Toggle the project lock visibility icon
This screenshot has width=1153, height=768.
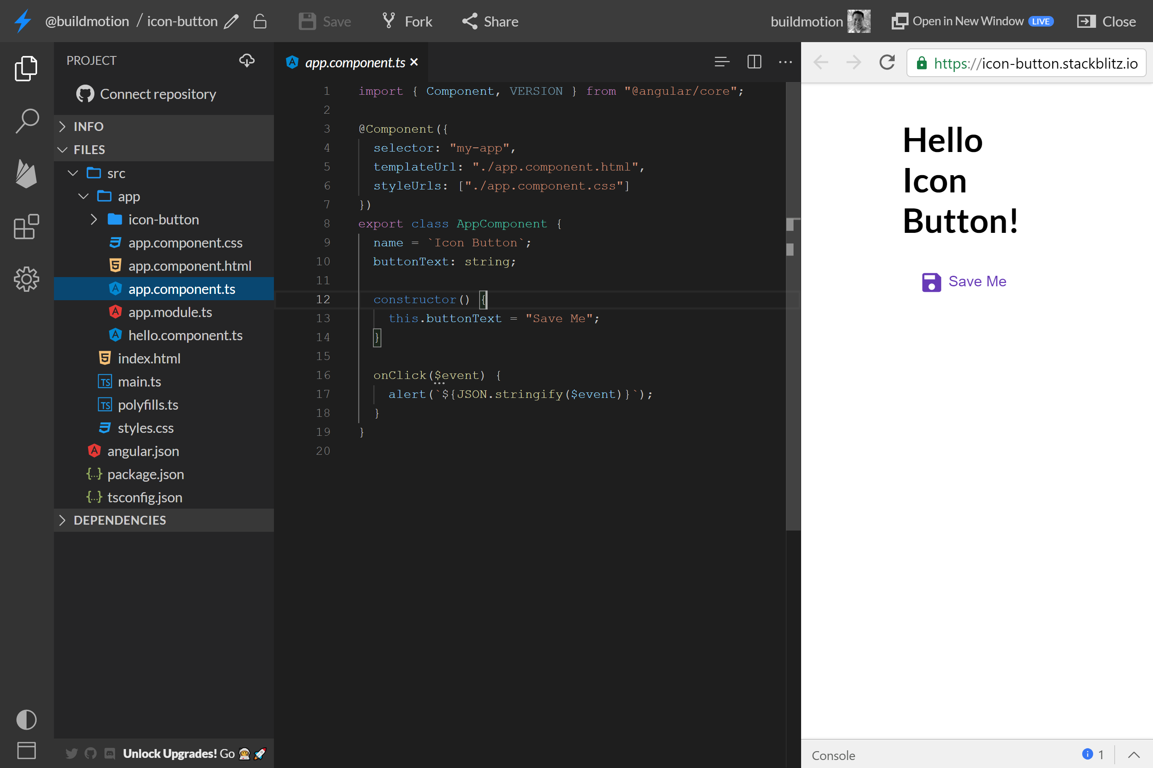coord(260,21)
